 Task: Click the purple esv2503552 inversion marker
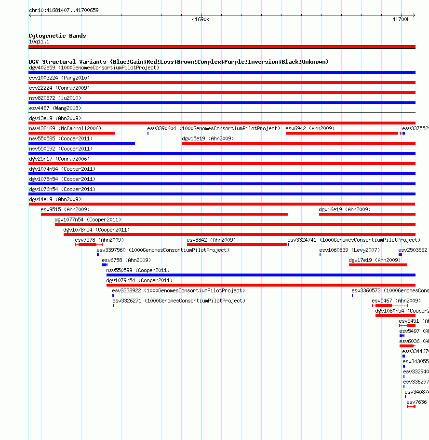(401, 255)
